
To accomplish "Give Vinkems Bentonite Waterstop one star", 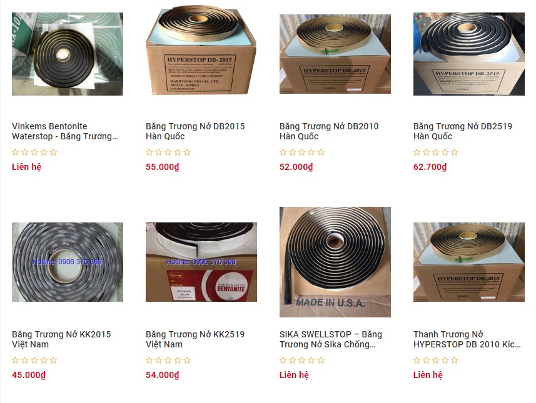I will point(16,152).
